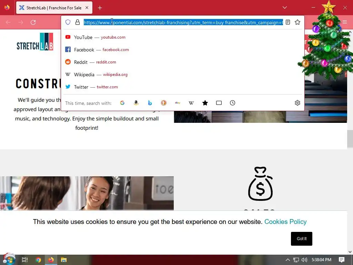Click the tracking protection shield icon

point(68,22)
